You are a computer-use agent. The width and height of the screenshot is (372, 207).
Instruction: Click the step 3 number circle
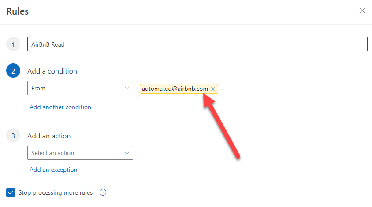click(x=13, y=136)
